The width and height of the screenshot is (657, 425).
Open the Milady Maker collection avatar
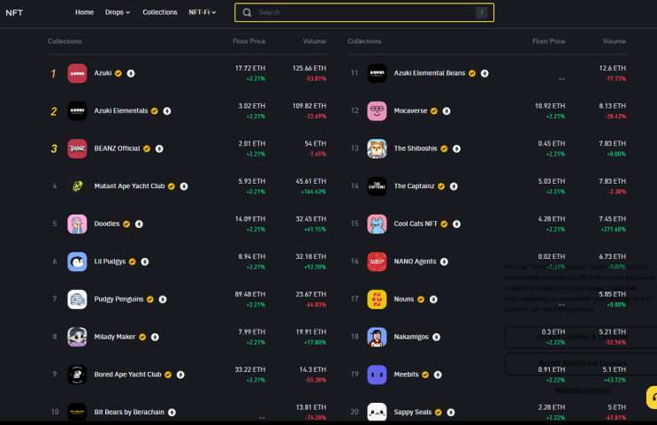click(x=77, y=337)
